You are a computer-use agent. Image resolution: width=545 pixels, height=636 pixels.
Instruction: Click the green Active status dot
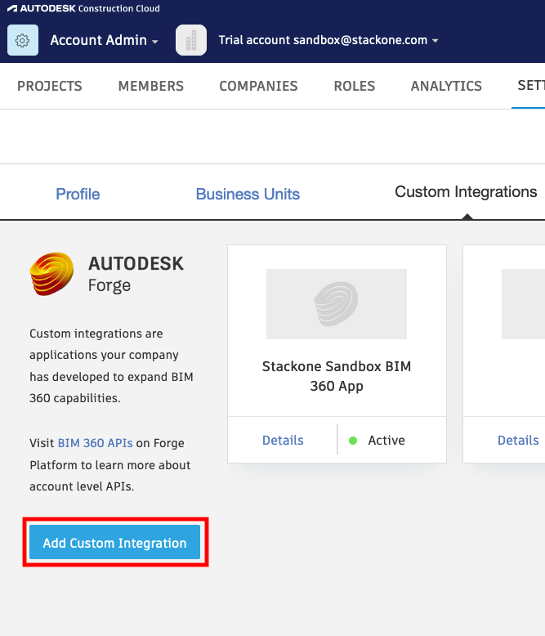tap(353, 441)
